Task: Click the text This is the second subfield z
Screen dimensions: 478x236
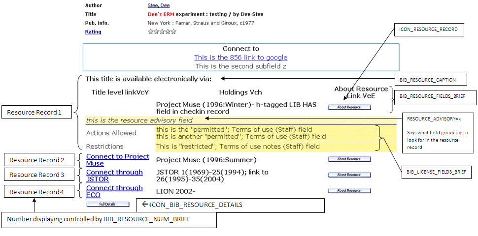Action: point(240,66)
